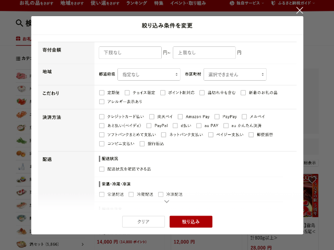Click the 独自サービス icon in the top bar
This screenshot has width=334, height=250.
tap(232, 3)
